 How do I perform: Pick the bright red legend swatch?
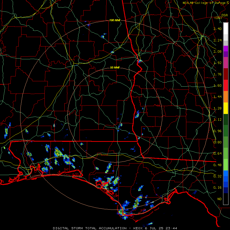[x=226, y=85]
